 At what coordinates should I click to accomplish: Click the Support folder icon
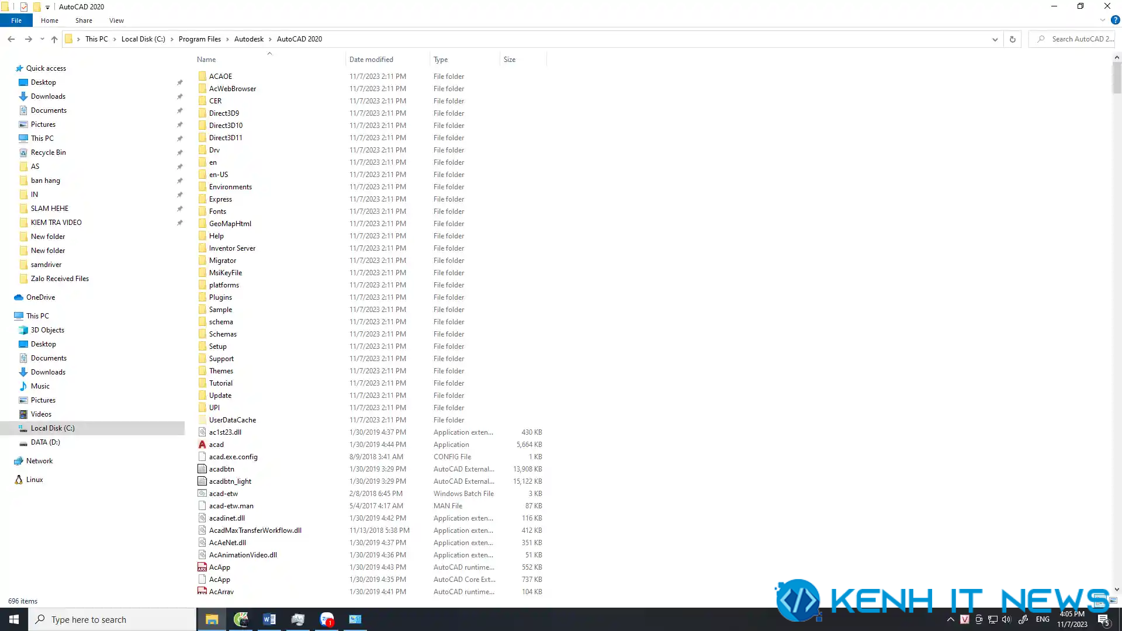[x=203, y=358]
